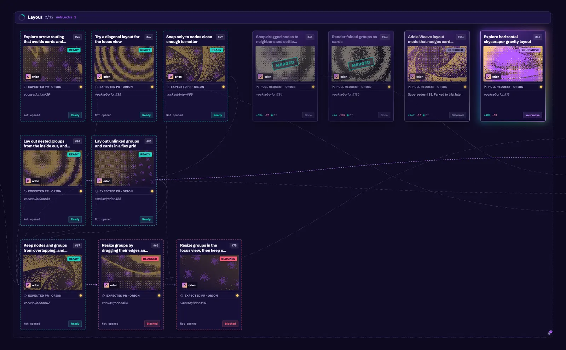Click the YOUR MOVE badge on card #16
The width and height of the screenshot is (566, 350).
[530, 50]
